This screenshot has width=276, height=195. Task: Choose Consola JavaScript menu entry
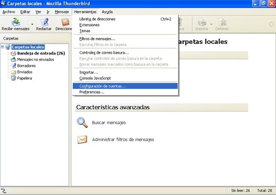point(125,78)
